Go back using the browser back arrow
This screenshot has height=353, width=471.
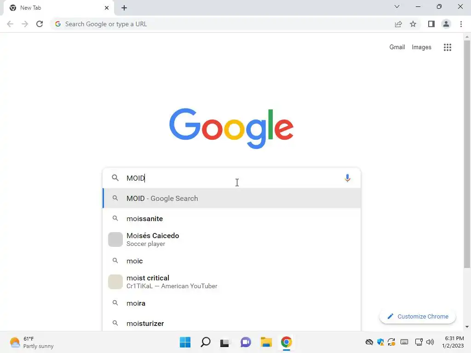point(10,24)
